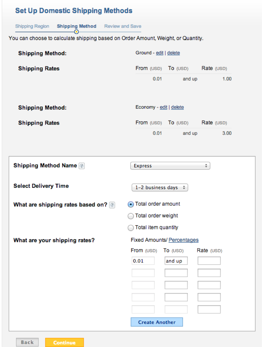Viewport: 262px width, 347px height.
Task: Click the Shipping Method step tab
Action: coord(76,26)
